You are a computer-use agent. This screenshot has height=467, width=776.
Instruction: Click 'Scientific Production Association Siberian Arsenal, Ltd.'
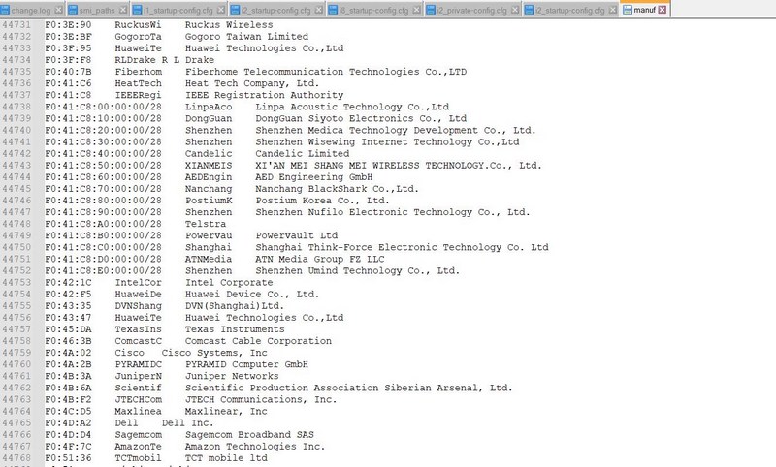tap(349, 388)
